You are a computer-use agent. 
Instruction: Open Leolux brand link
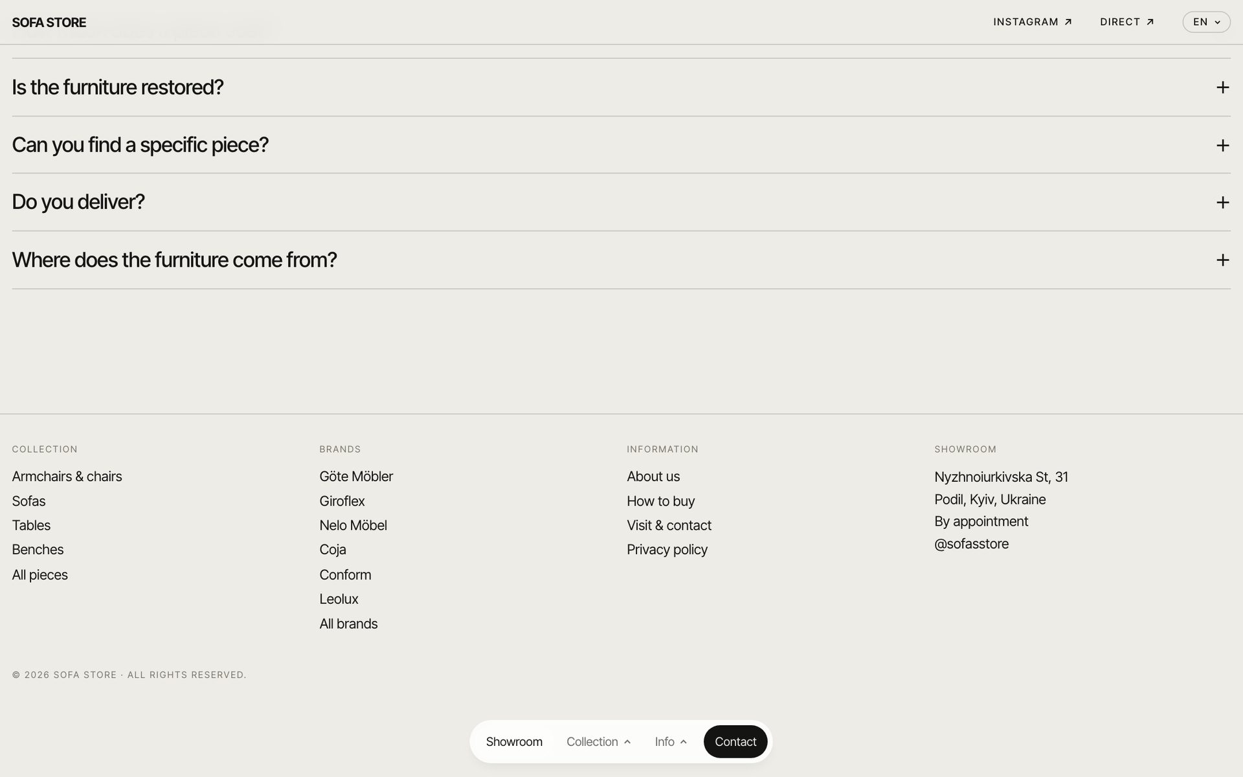[339, 599]
